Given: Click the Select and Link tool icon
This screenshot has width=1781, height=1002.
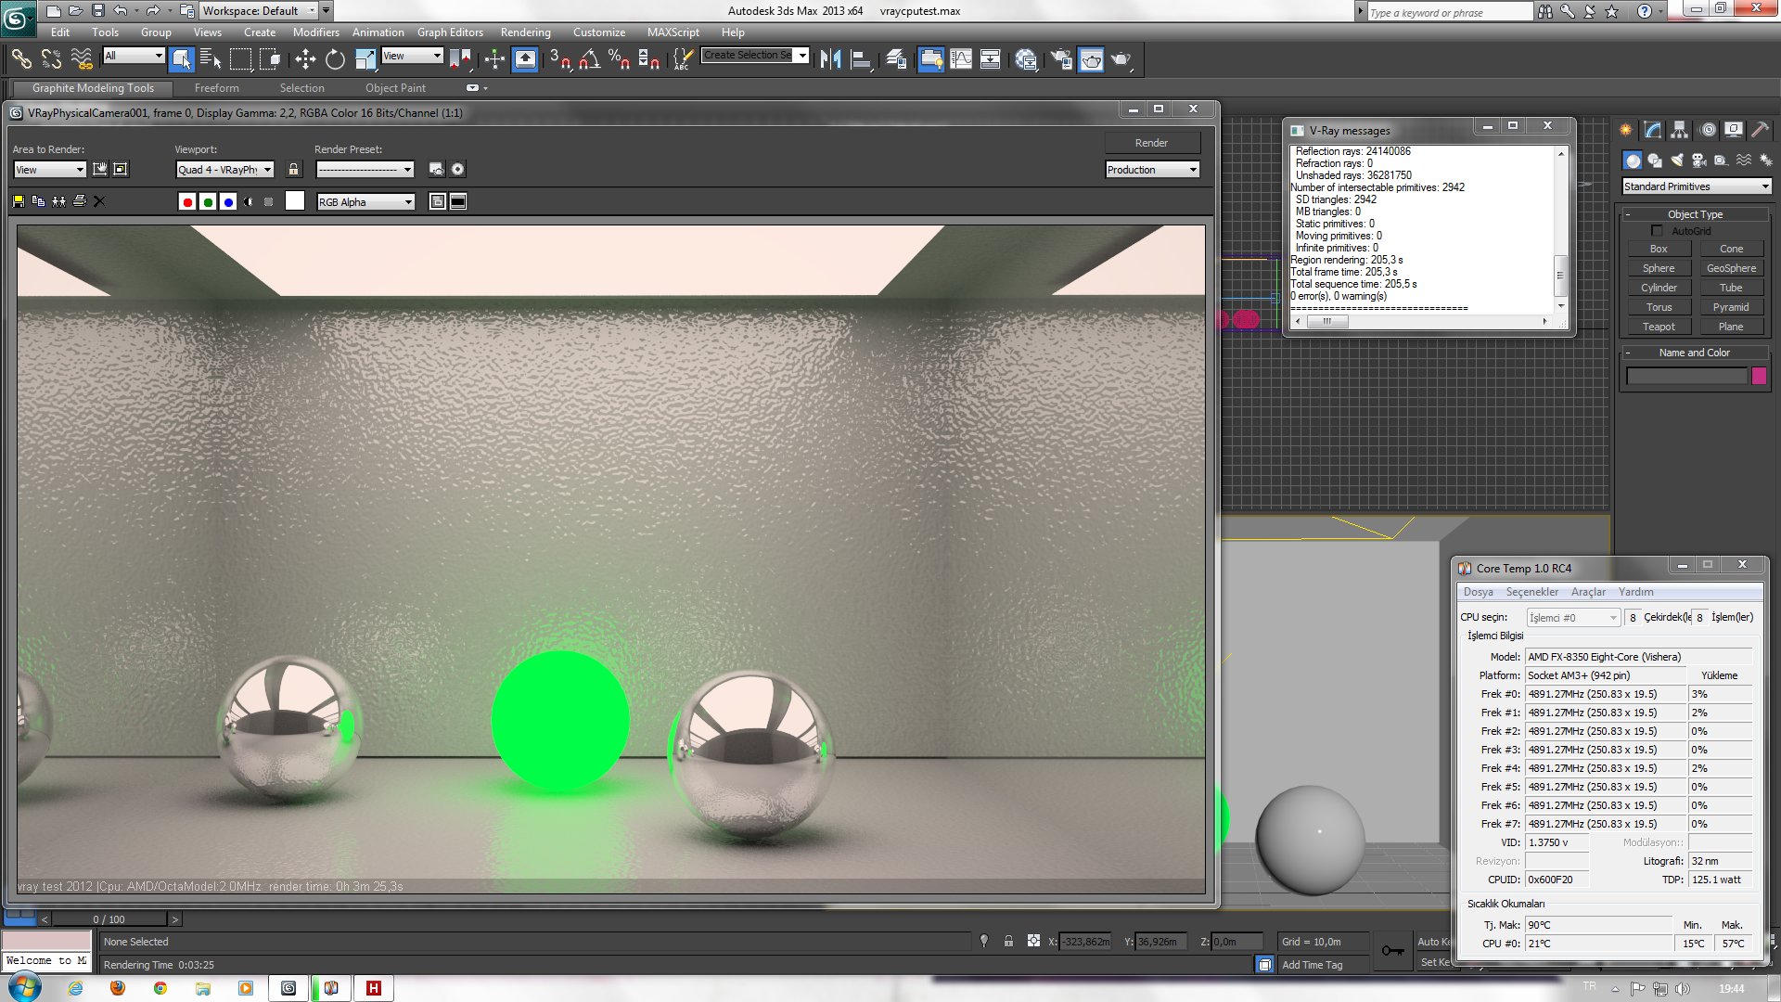Looking at the screenshot, I should click(20, 59).
